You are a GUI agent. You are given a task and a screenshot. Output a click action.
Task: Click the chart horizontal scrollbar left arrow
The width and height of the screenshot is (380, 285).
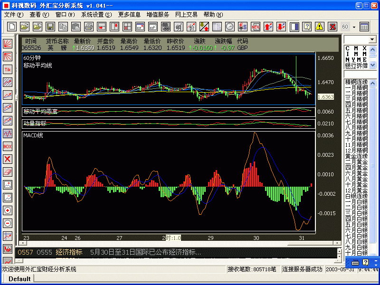(23, 243)
